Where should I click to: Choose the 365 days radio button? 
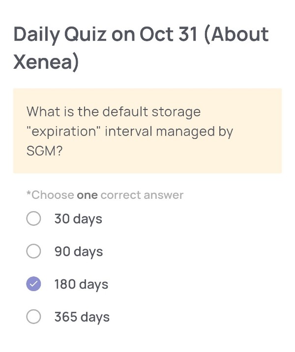click(33, 317)
